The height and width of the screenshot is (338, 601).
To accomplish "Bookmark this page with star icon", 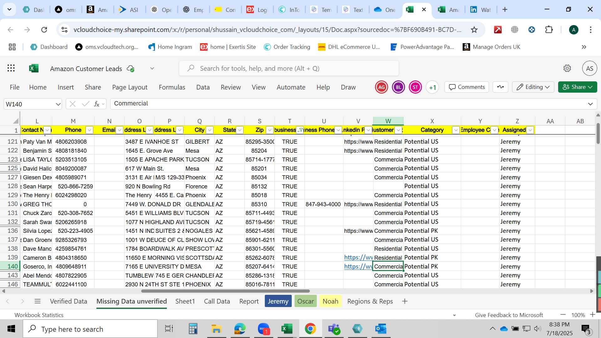I will point(474,30).
